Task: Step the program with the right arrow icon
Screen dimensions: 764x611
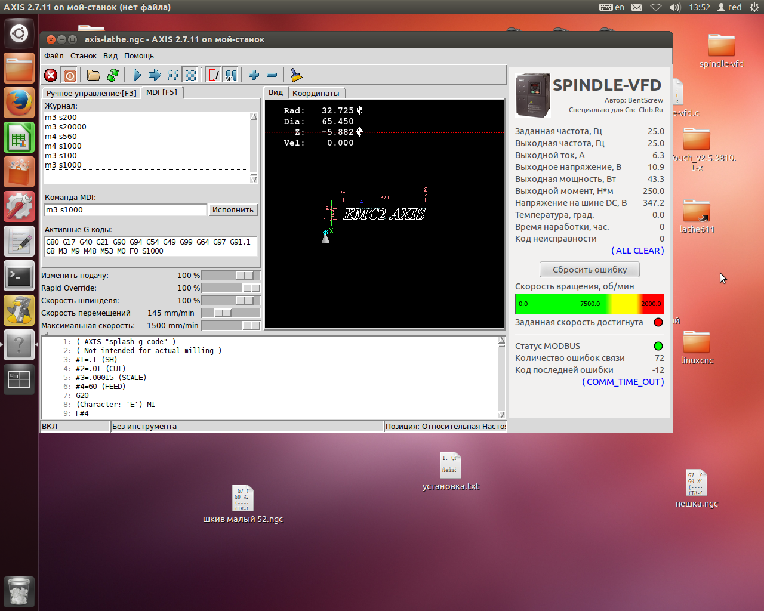Action: click(x=155, y=75)
